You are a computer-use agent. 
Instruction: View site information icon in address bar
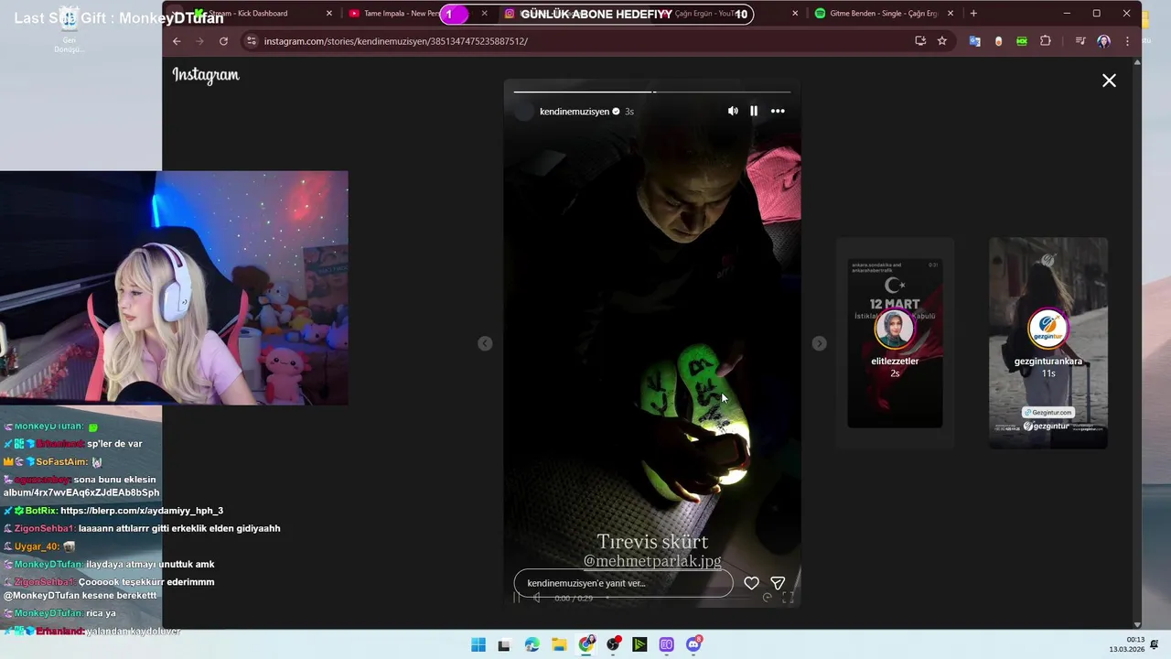point(252,41)
